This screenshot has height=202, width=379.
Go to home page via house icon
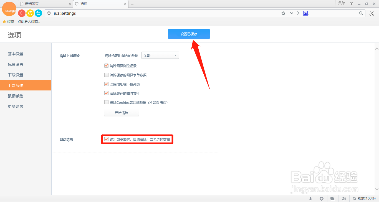(49, 13)
